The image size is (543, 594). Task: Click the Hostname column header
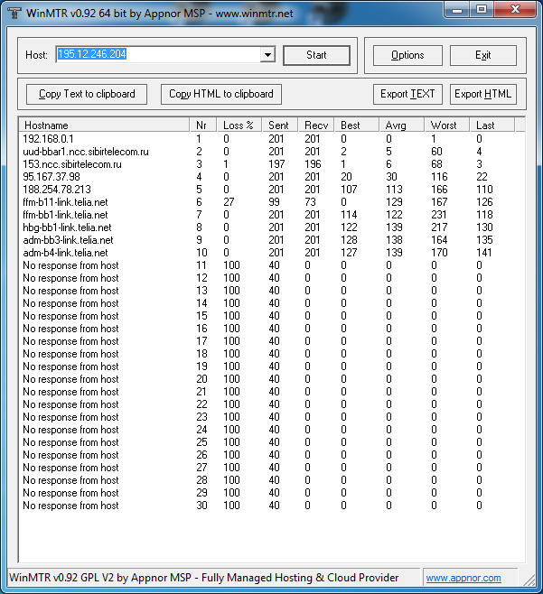pyautogui.click(x=104, y=125)
